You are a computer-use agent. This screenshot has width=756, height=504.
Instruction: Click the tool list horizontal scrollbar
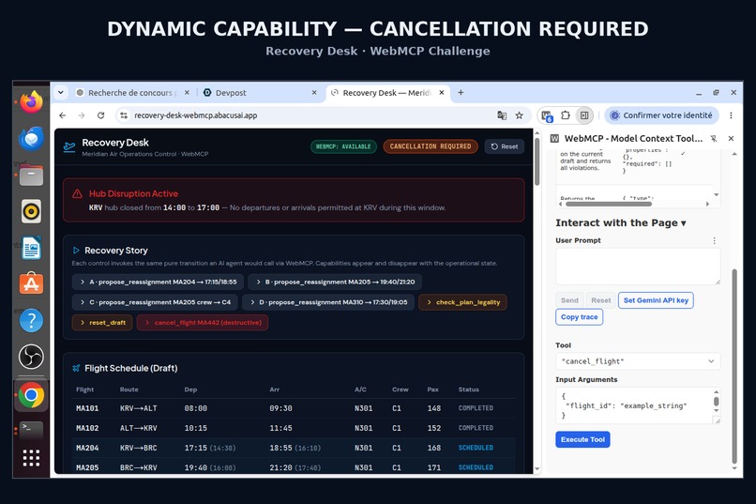609,204
